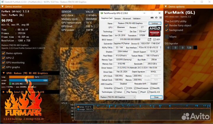
Task: Toggle the GPU graphs checkbox
Action: [x=3, y=67]
